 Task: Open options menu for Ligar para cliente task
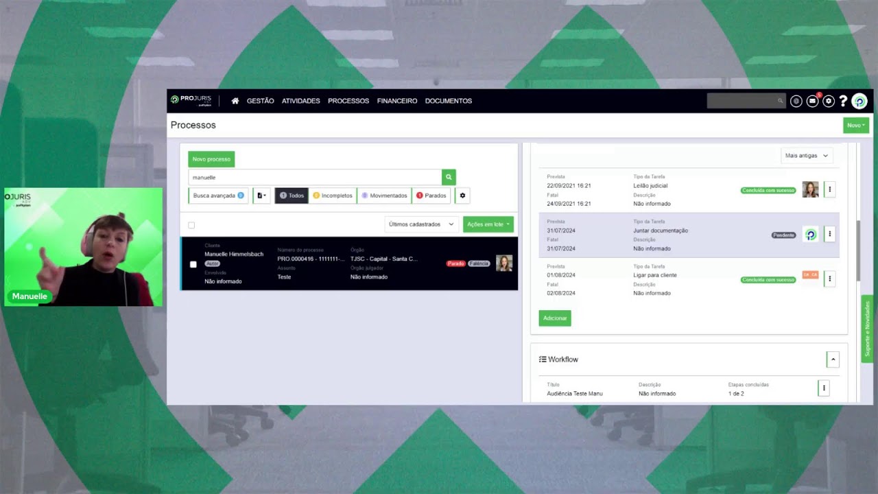point(829,279)
